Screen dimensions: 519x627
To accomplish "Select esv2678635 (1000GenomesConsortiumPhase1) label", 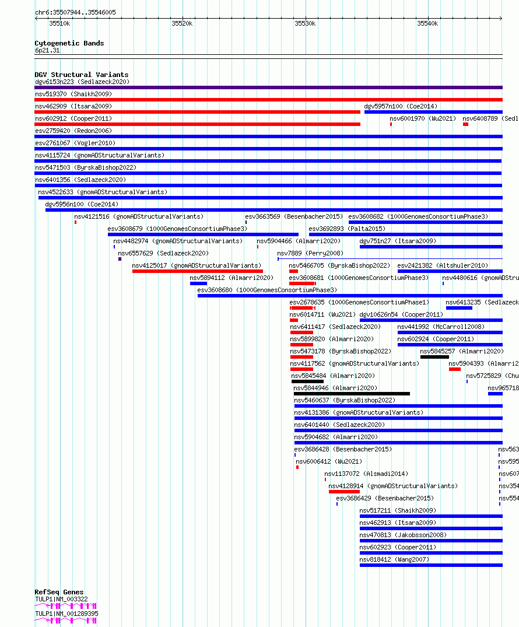I will (x=359, y=302).
